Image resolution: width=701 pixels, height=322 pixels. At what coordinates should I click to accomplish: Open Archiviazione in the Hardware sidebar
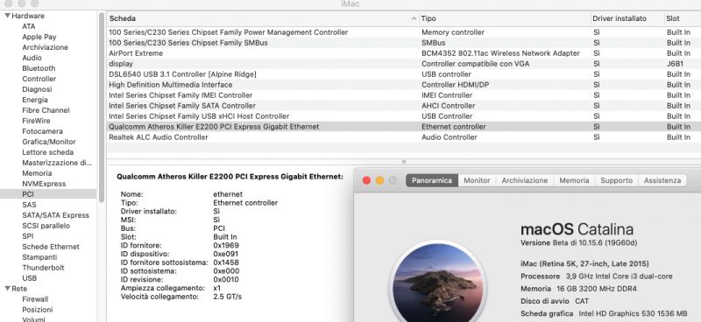point(46,47)
